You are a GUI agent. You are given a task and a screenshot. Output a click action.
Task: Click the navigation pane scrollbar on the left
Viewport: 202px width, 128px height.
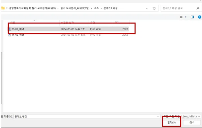[2, 78]
